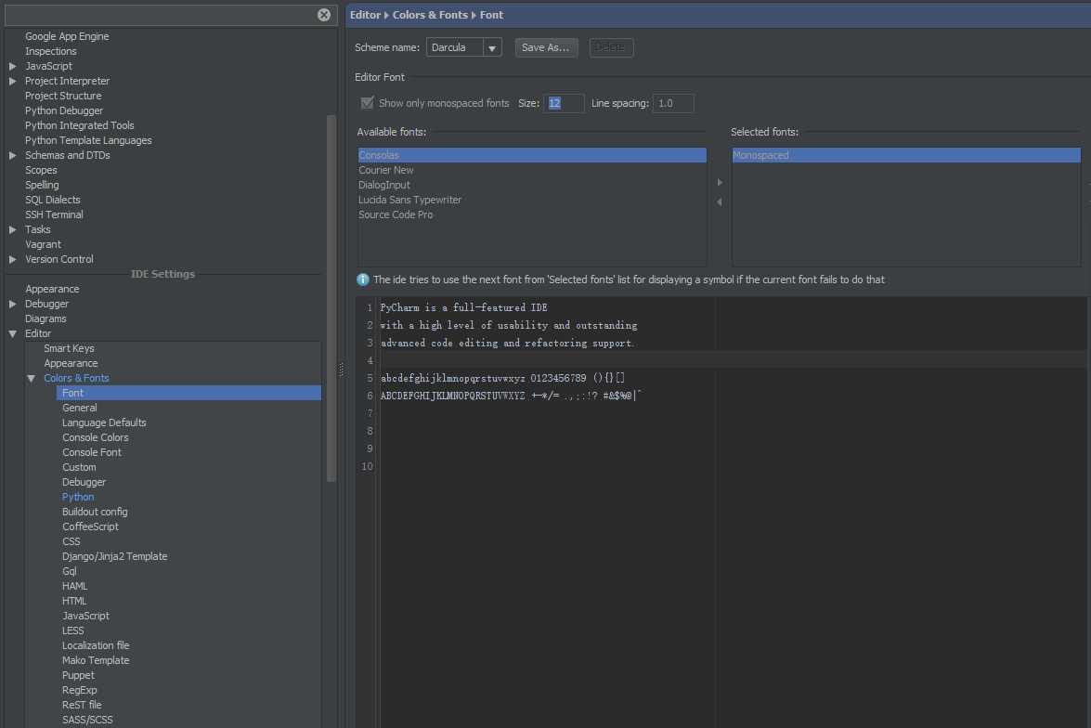Expand the Debugger node under IDE Settings
The height and width of the screenshot is (728, 1091).
[x=12, y=305]
